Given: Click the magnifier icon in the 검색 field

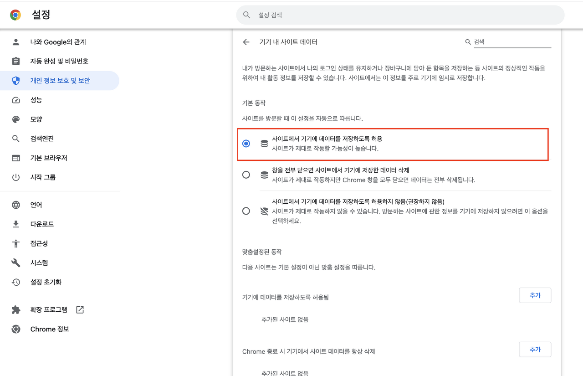Looking at the screenshot, I should pos(468,42).
